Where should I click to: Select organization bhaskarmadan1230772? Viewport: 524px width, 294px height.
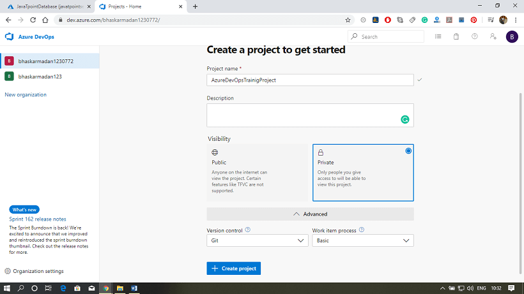point(49,61)
